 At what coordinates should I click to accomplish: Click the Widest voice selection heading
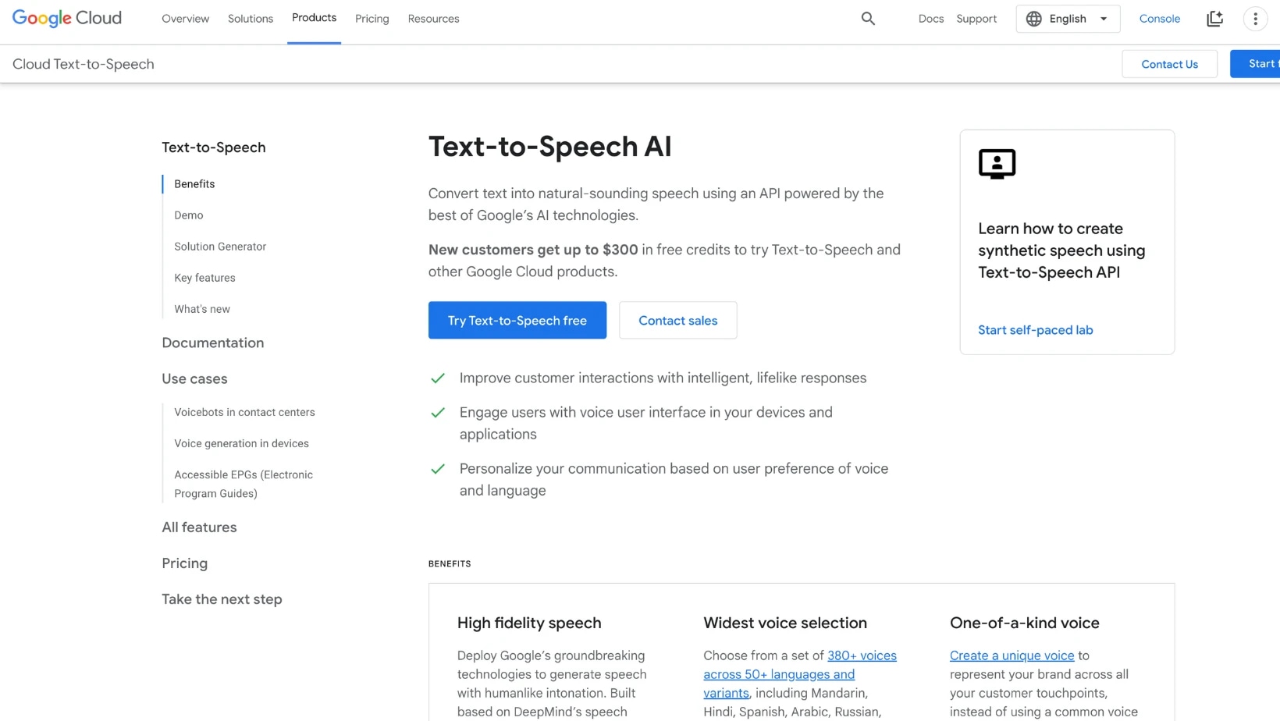pyautogui.click(x=785, y=623)
